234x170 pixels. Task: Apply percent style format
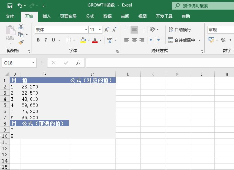pyautogui.click(x=223, y=40)
